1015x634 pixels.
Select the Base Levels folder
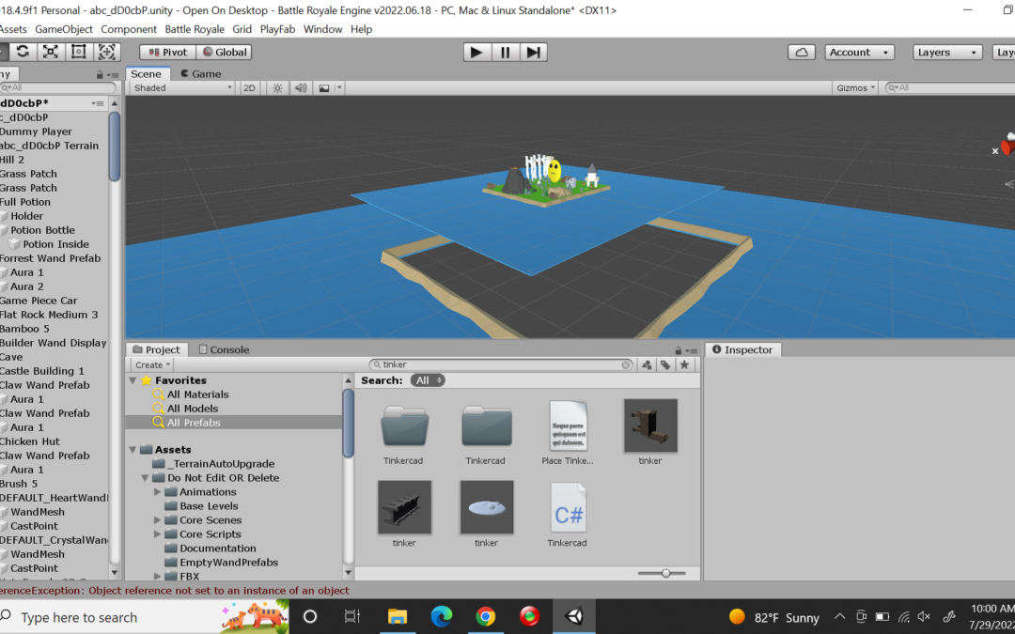point(209,506)
